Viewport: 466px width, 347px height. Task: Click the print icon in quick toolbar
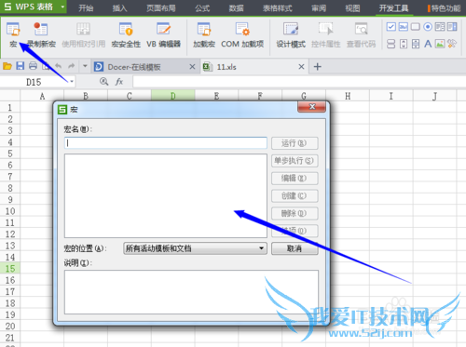tap(33, 66)
